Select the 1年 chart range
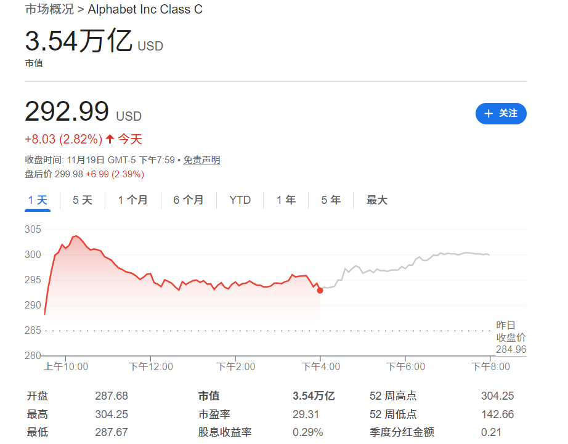Image resolution: width=568 pixels, height=444 pixels. click(x=286, y=200)
